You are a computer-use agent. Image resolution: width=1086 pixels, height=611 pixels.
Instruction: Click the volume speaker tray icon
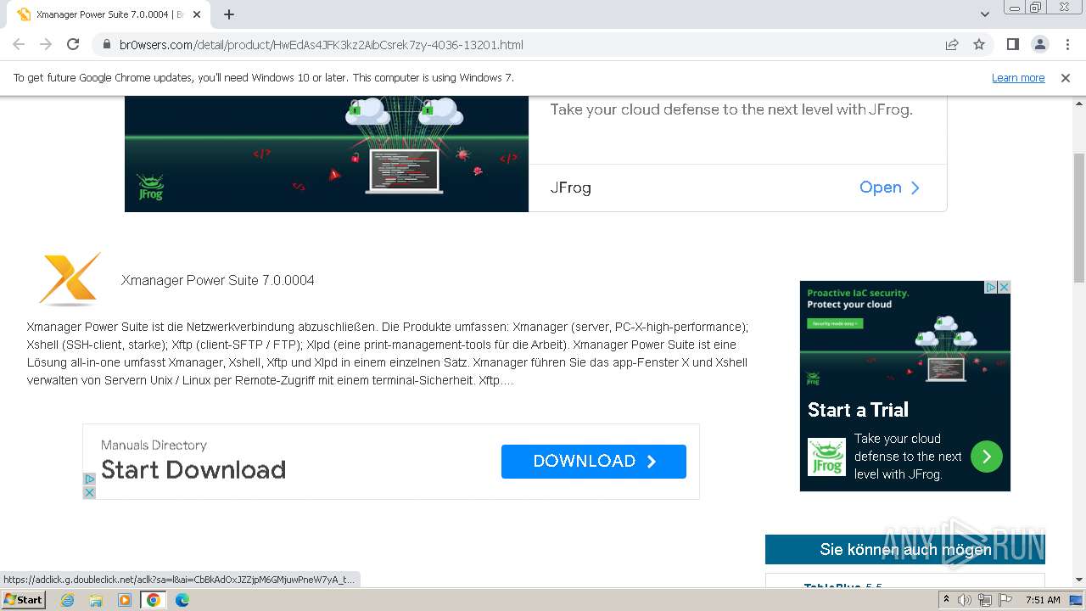[965, 600]
